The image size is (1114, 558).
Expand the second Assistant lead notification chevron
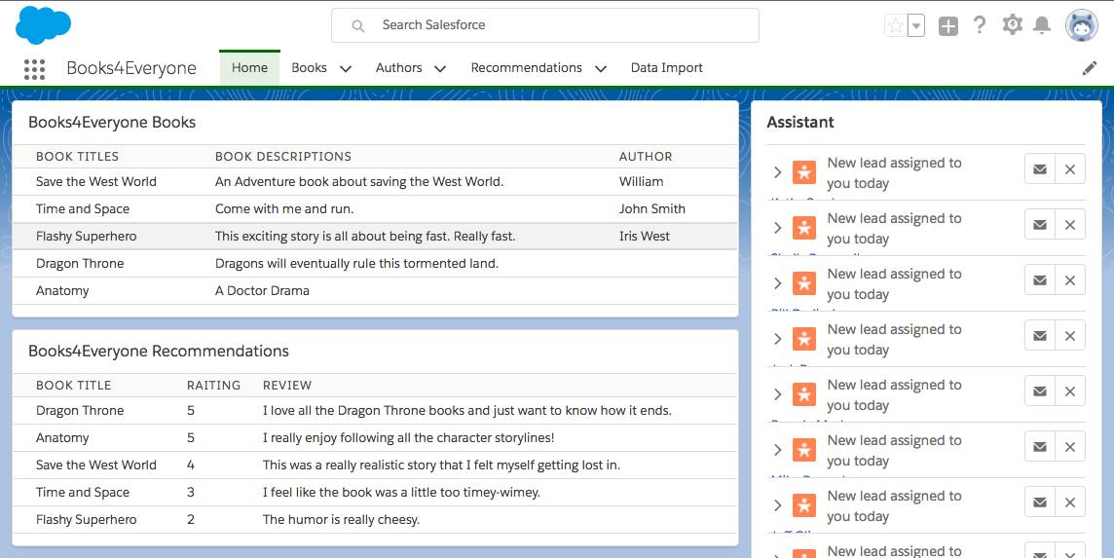(777, 228)
